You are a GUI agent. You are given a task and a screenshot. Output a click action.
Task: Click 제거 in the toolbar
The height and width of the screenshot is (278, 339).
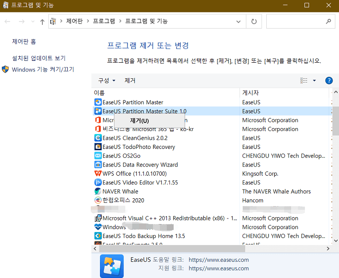tap(130, 81)
